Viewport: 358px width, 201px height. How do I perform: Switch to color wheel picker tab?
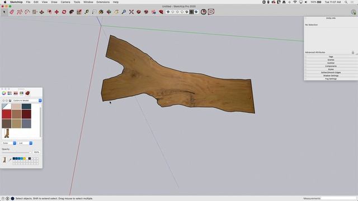[x=4, y=93]
